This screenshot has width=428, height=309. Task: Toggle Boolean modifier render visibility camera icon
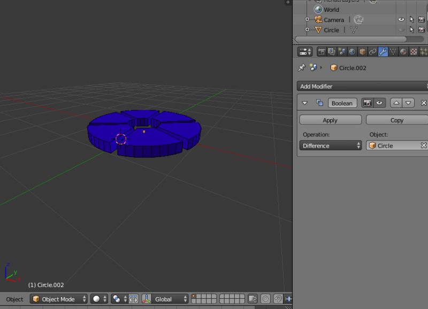368,103
